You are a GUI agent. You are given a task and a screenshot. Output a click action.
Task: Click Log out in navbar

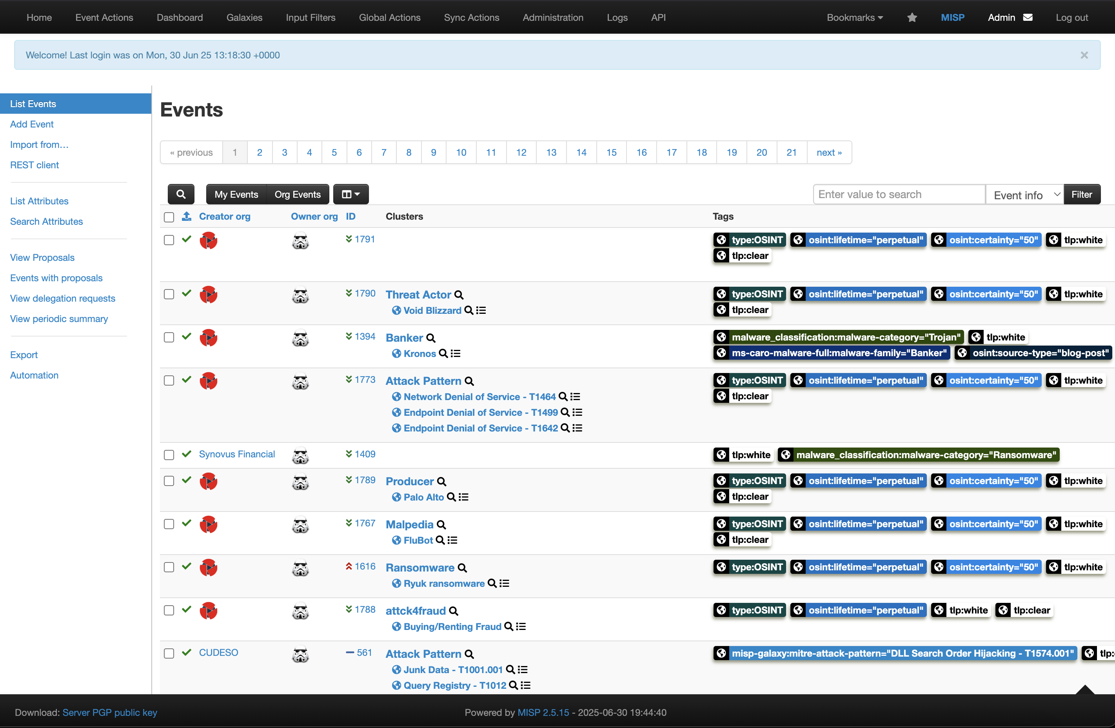click(x=1072, y=17)
